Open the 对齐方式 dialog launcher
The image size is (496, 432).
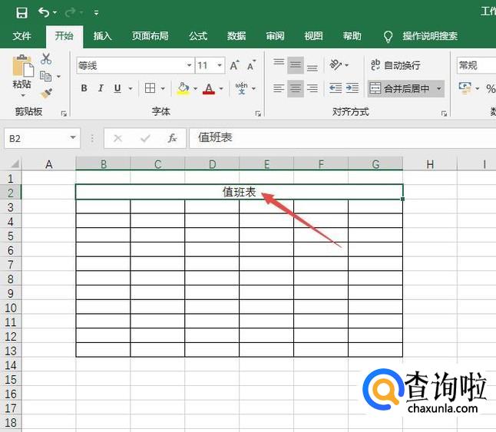click(x=444, y=114)
